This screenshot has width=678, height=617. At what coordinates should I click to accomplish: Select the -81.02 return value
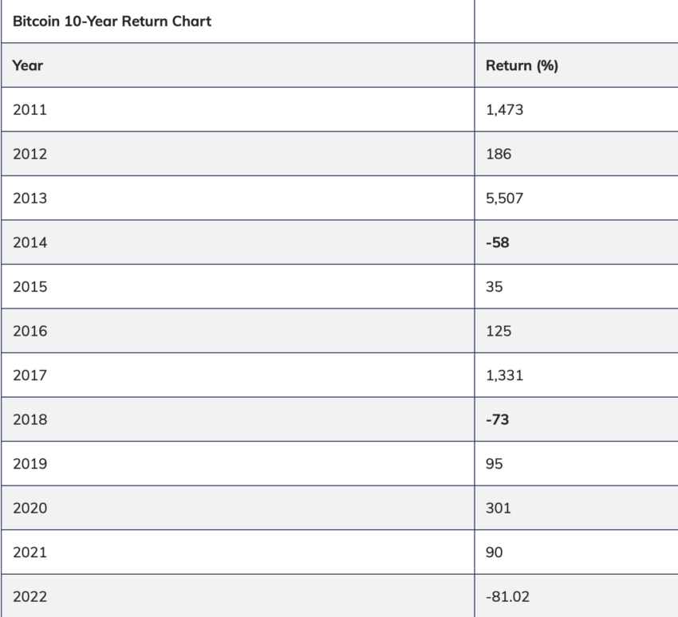click(x=507, y=597)
